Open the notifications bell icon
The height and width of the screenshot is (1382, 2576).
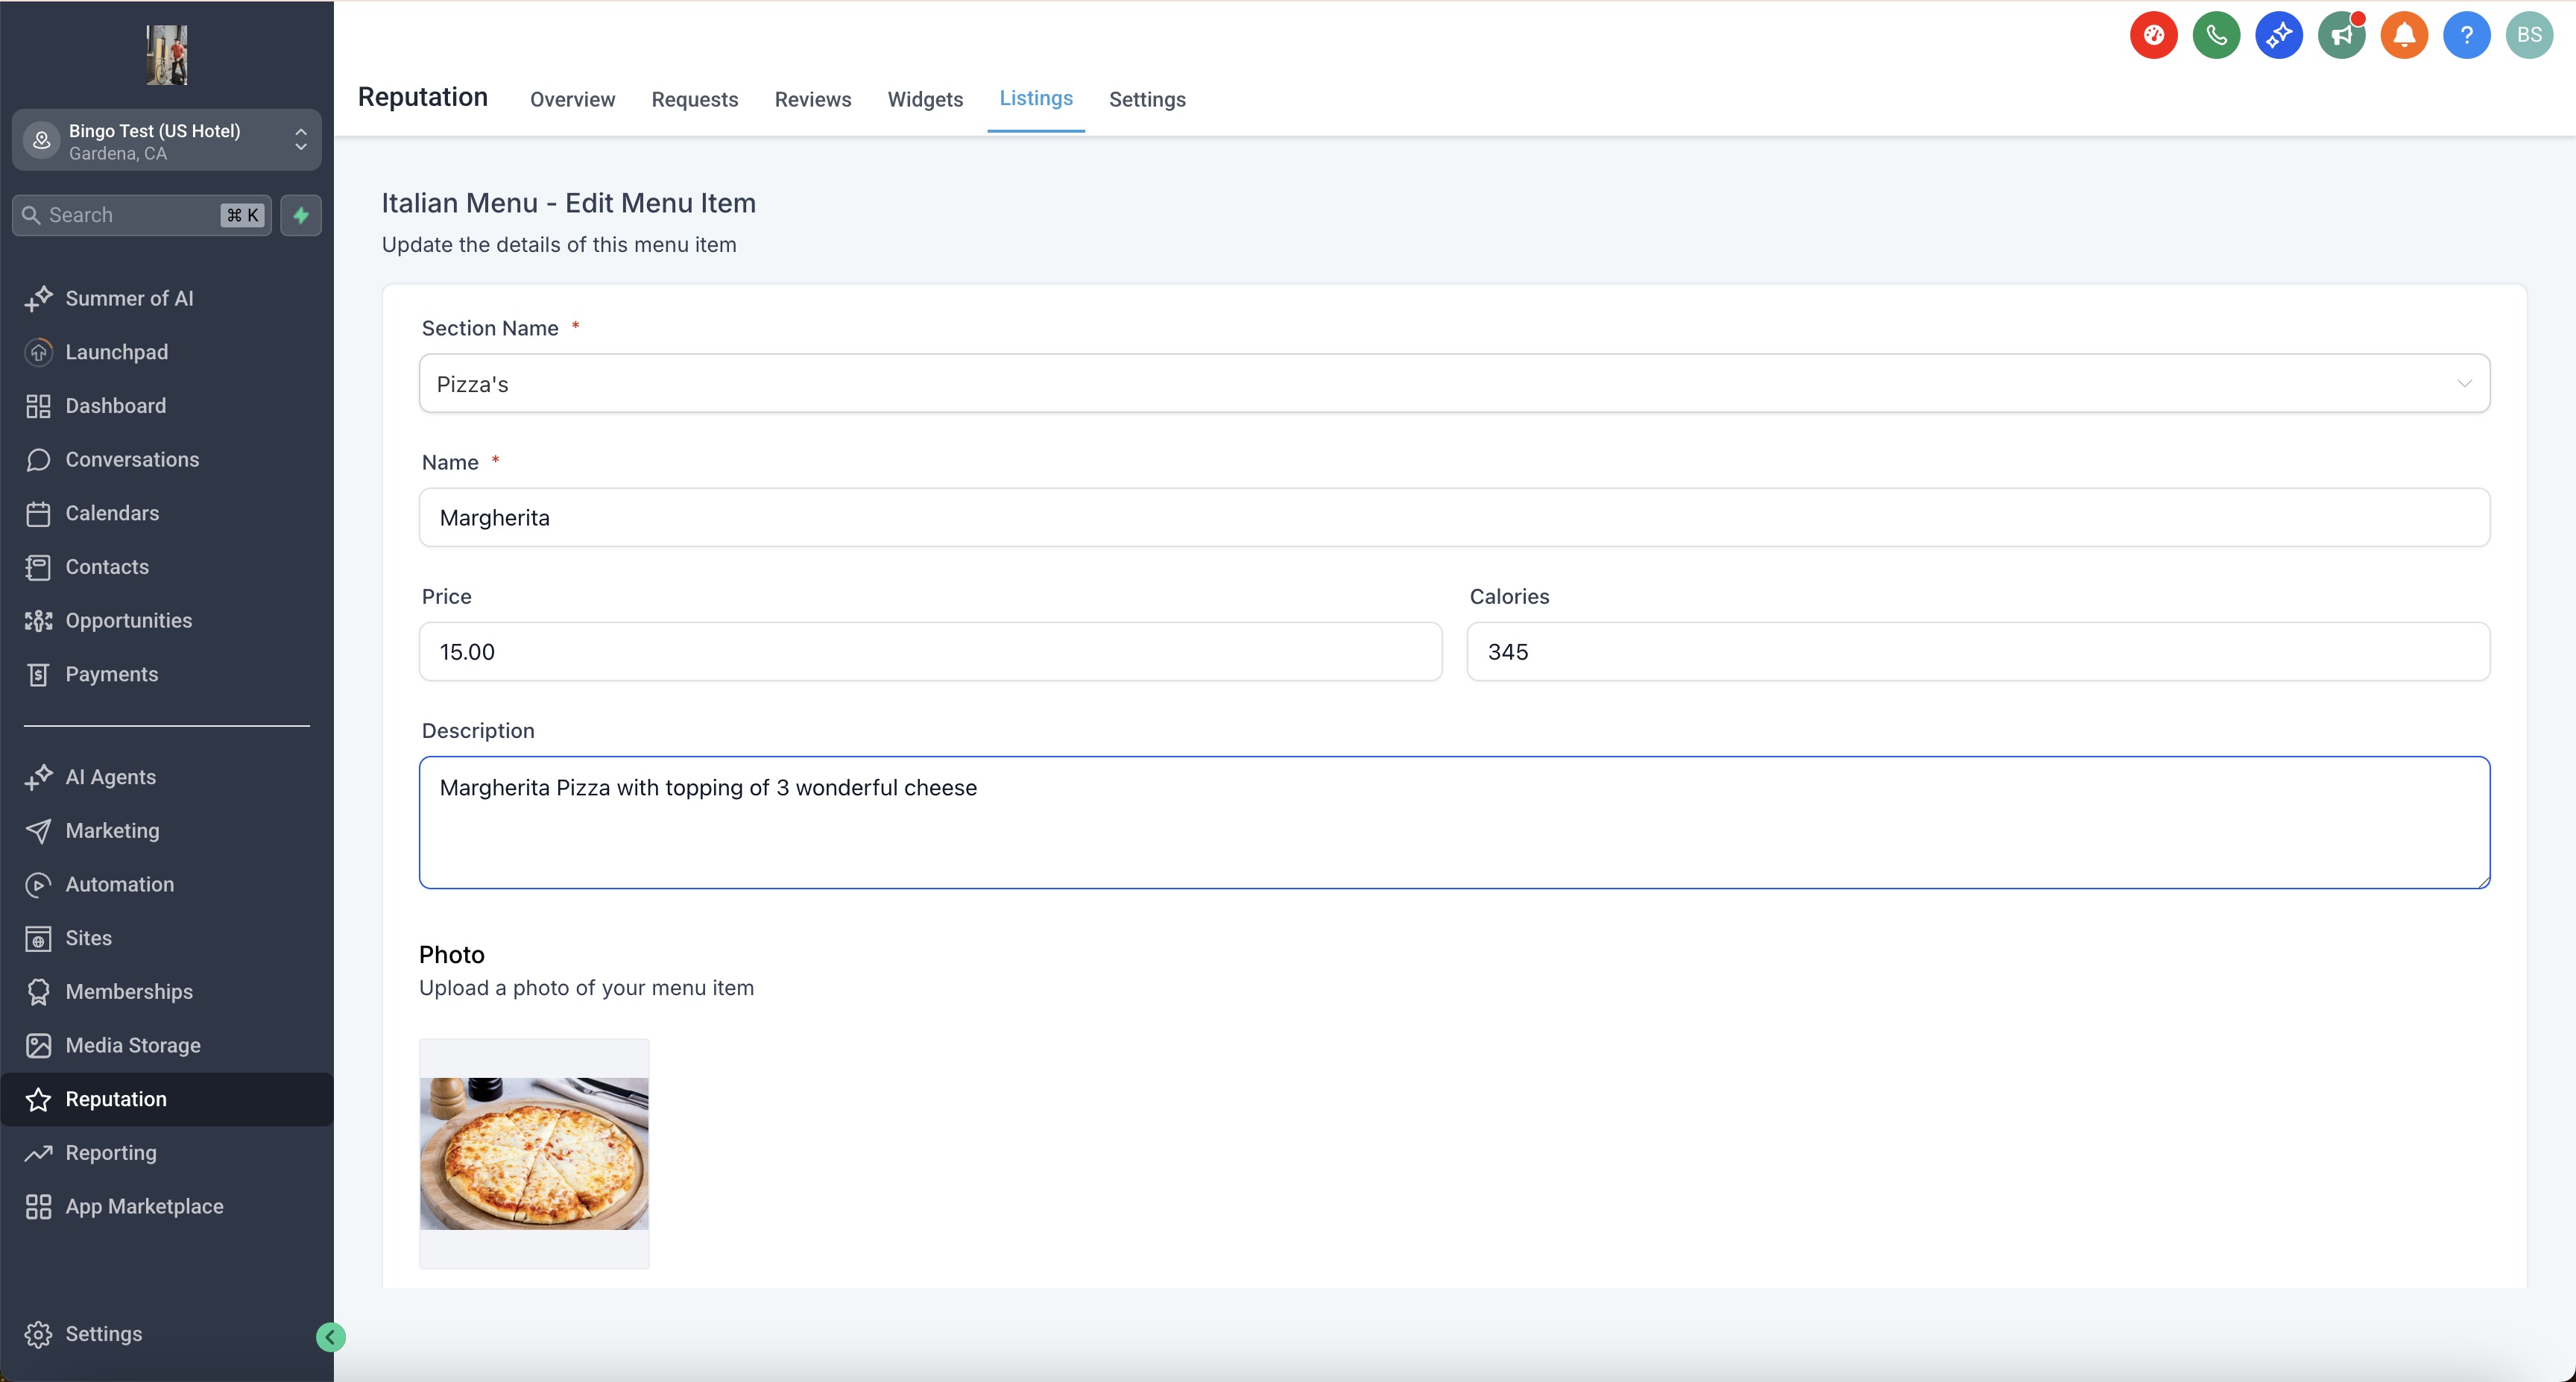point(2404,36)
